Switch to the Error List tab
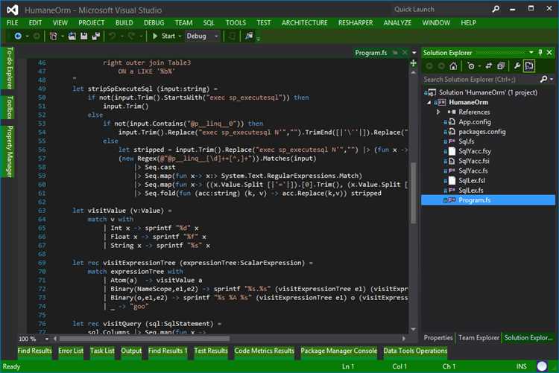 71,351
